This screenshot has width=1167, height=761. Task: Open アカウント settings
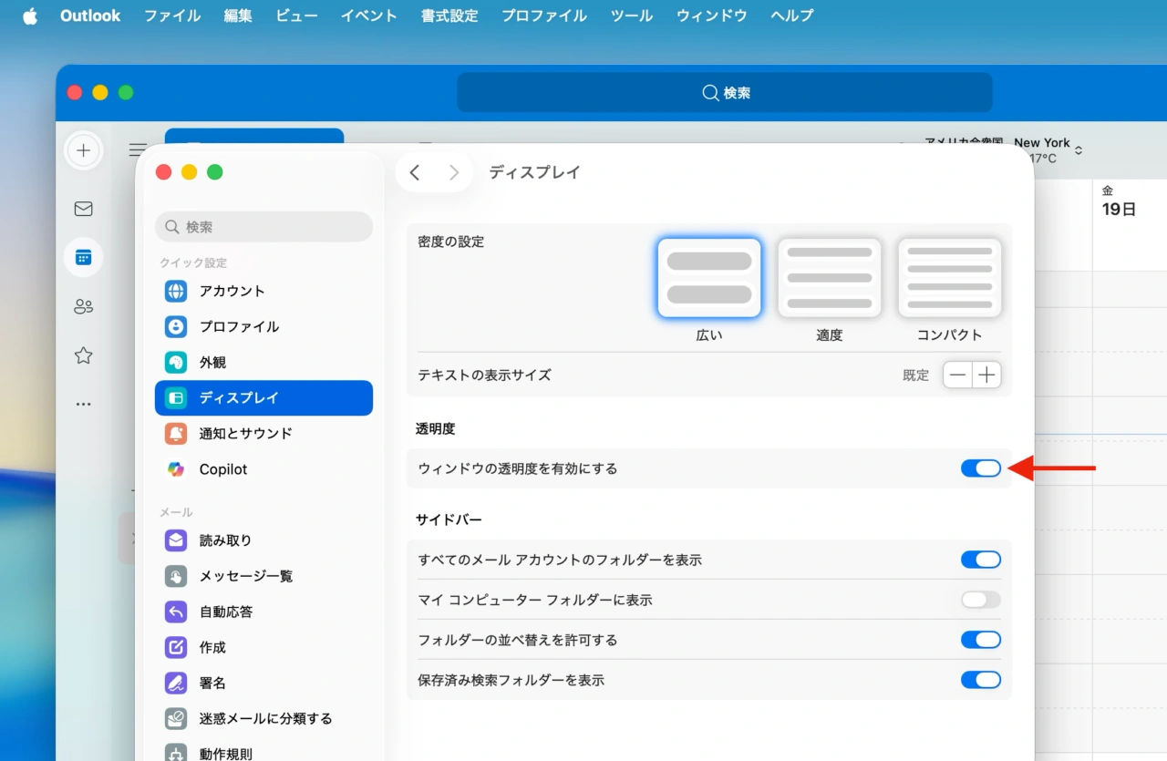tap(263, 291)
